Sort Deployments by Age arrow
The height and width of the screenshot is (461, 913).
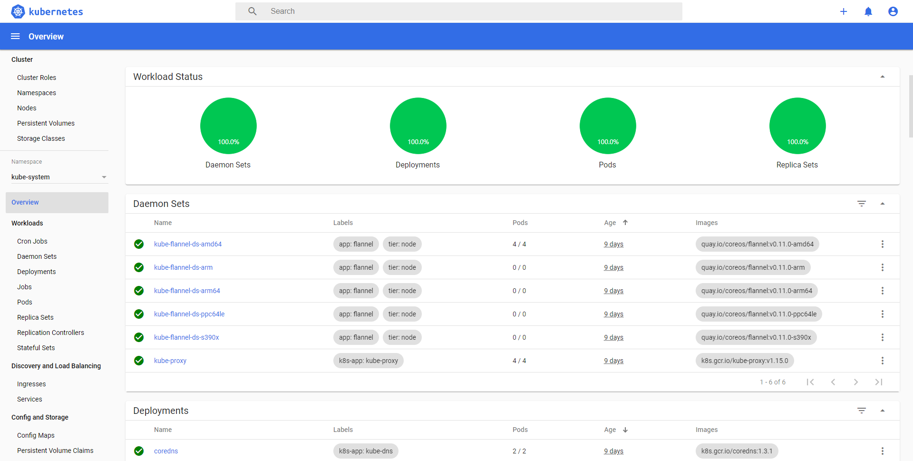pyautogui.click(x=625, y=430)
